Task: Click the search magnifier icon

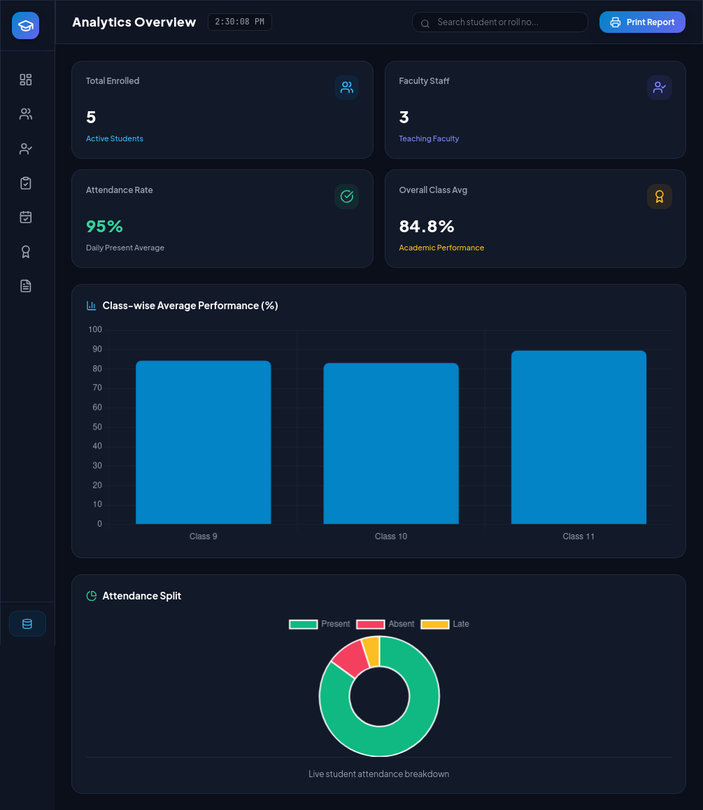Action: [425, 23]
